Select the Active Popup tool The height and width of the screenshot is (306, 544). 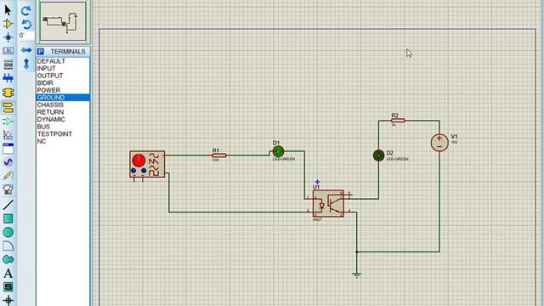pyautogui.click(x=8, y=149)
